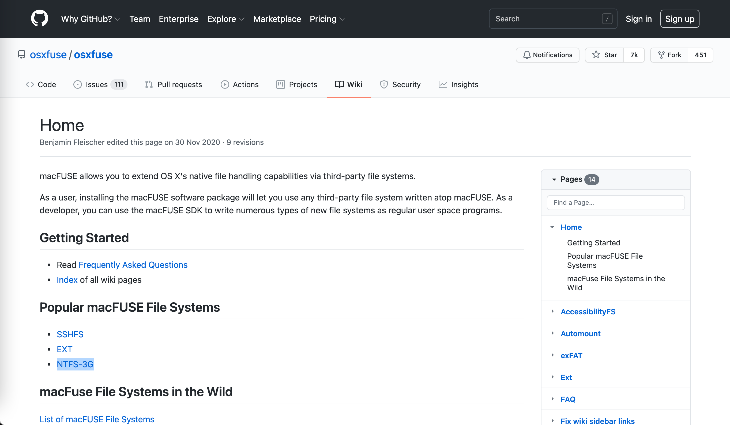This screenshot has width=730, height=425.
Task: Open the Ext wiki page in sidebar
Action: coord(566,378)
